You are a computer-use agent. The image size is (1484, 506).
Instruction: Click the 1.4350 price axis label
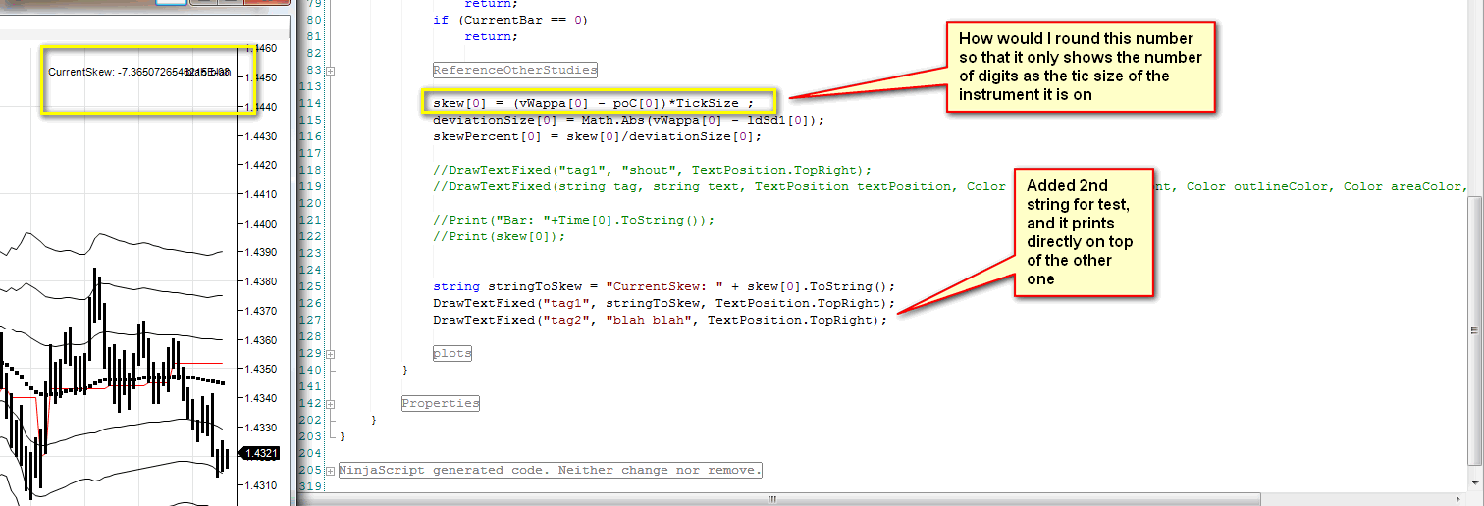(260, 370)
